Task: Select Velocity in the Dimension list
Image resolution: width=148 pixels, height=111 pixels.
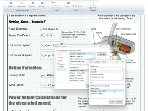Action: click(106, 72)
